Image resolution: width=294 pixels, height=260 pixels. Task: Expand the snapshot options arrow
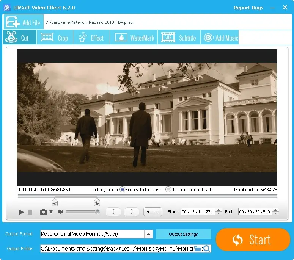51,212
